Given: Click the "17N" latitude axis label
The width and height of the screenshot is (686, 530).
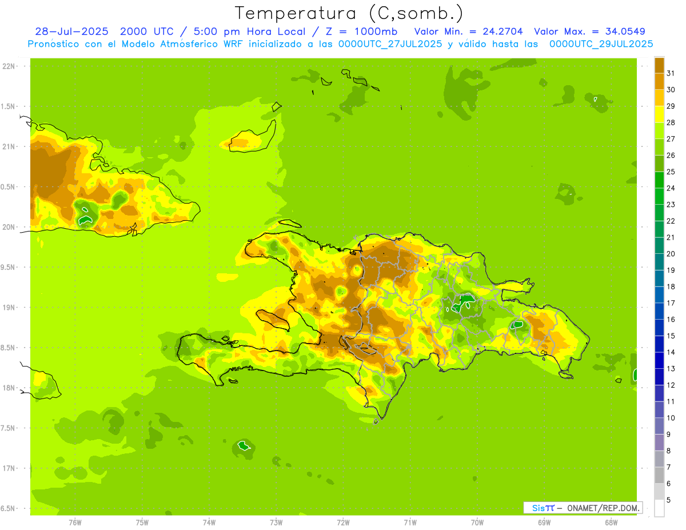Looking at the screenshot, I should pyautogui.click(x=8, y=469).
